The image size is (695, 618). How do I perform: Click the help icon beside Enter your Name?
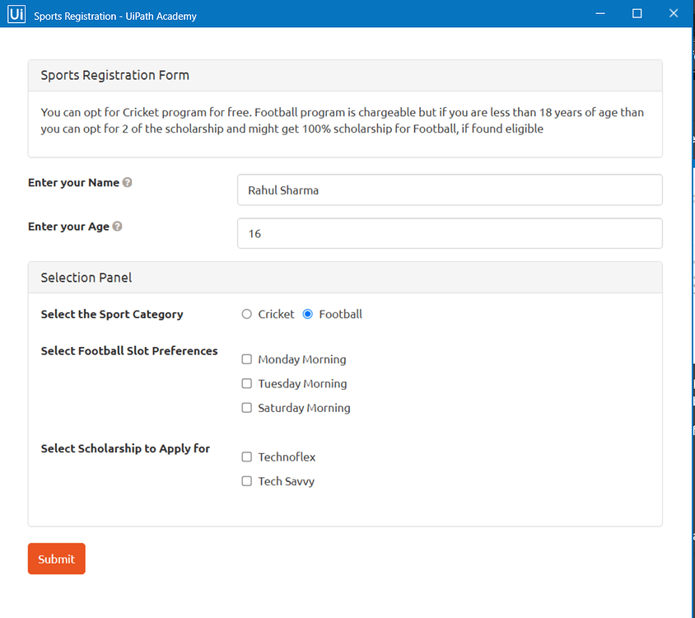tap(125, 182)
